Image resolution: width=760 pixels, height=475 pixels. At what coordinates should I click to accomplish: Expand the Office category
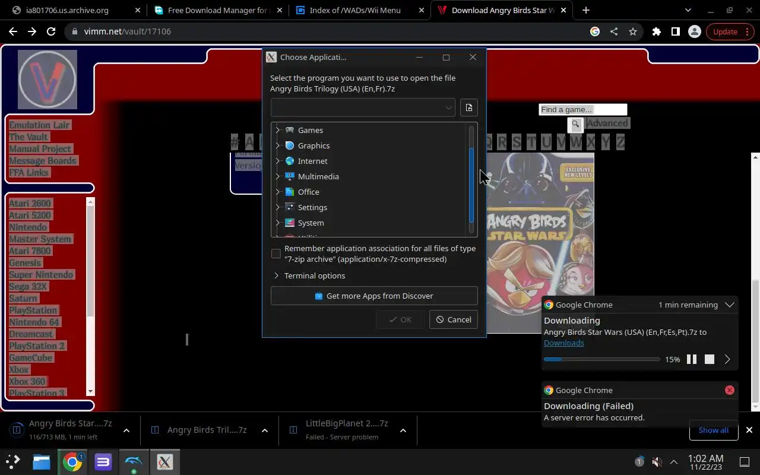click(x=277, y=192)
